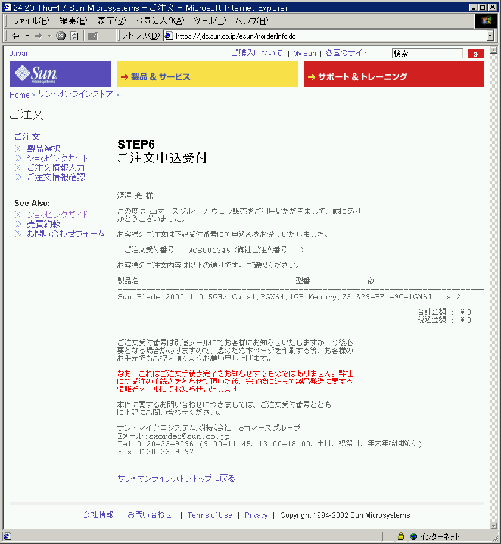Viewport: 501px width, 544px height.
Task: Open the 製品選択 sidebar link
Action: tap(43, 148)
